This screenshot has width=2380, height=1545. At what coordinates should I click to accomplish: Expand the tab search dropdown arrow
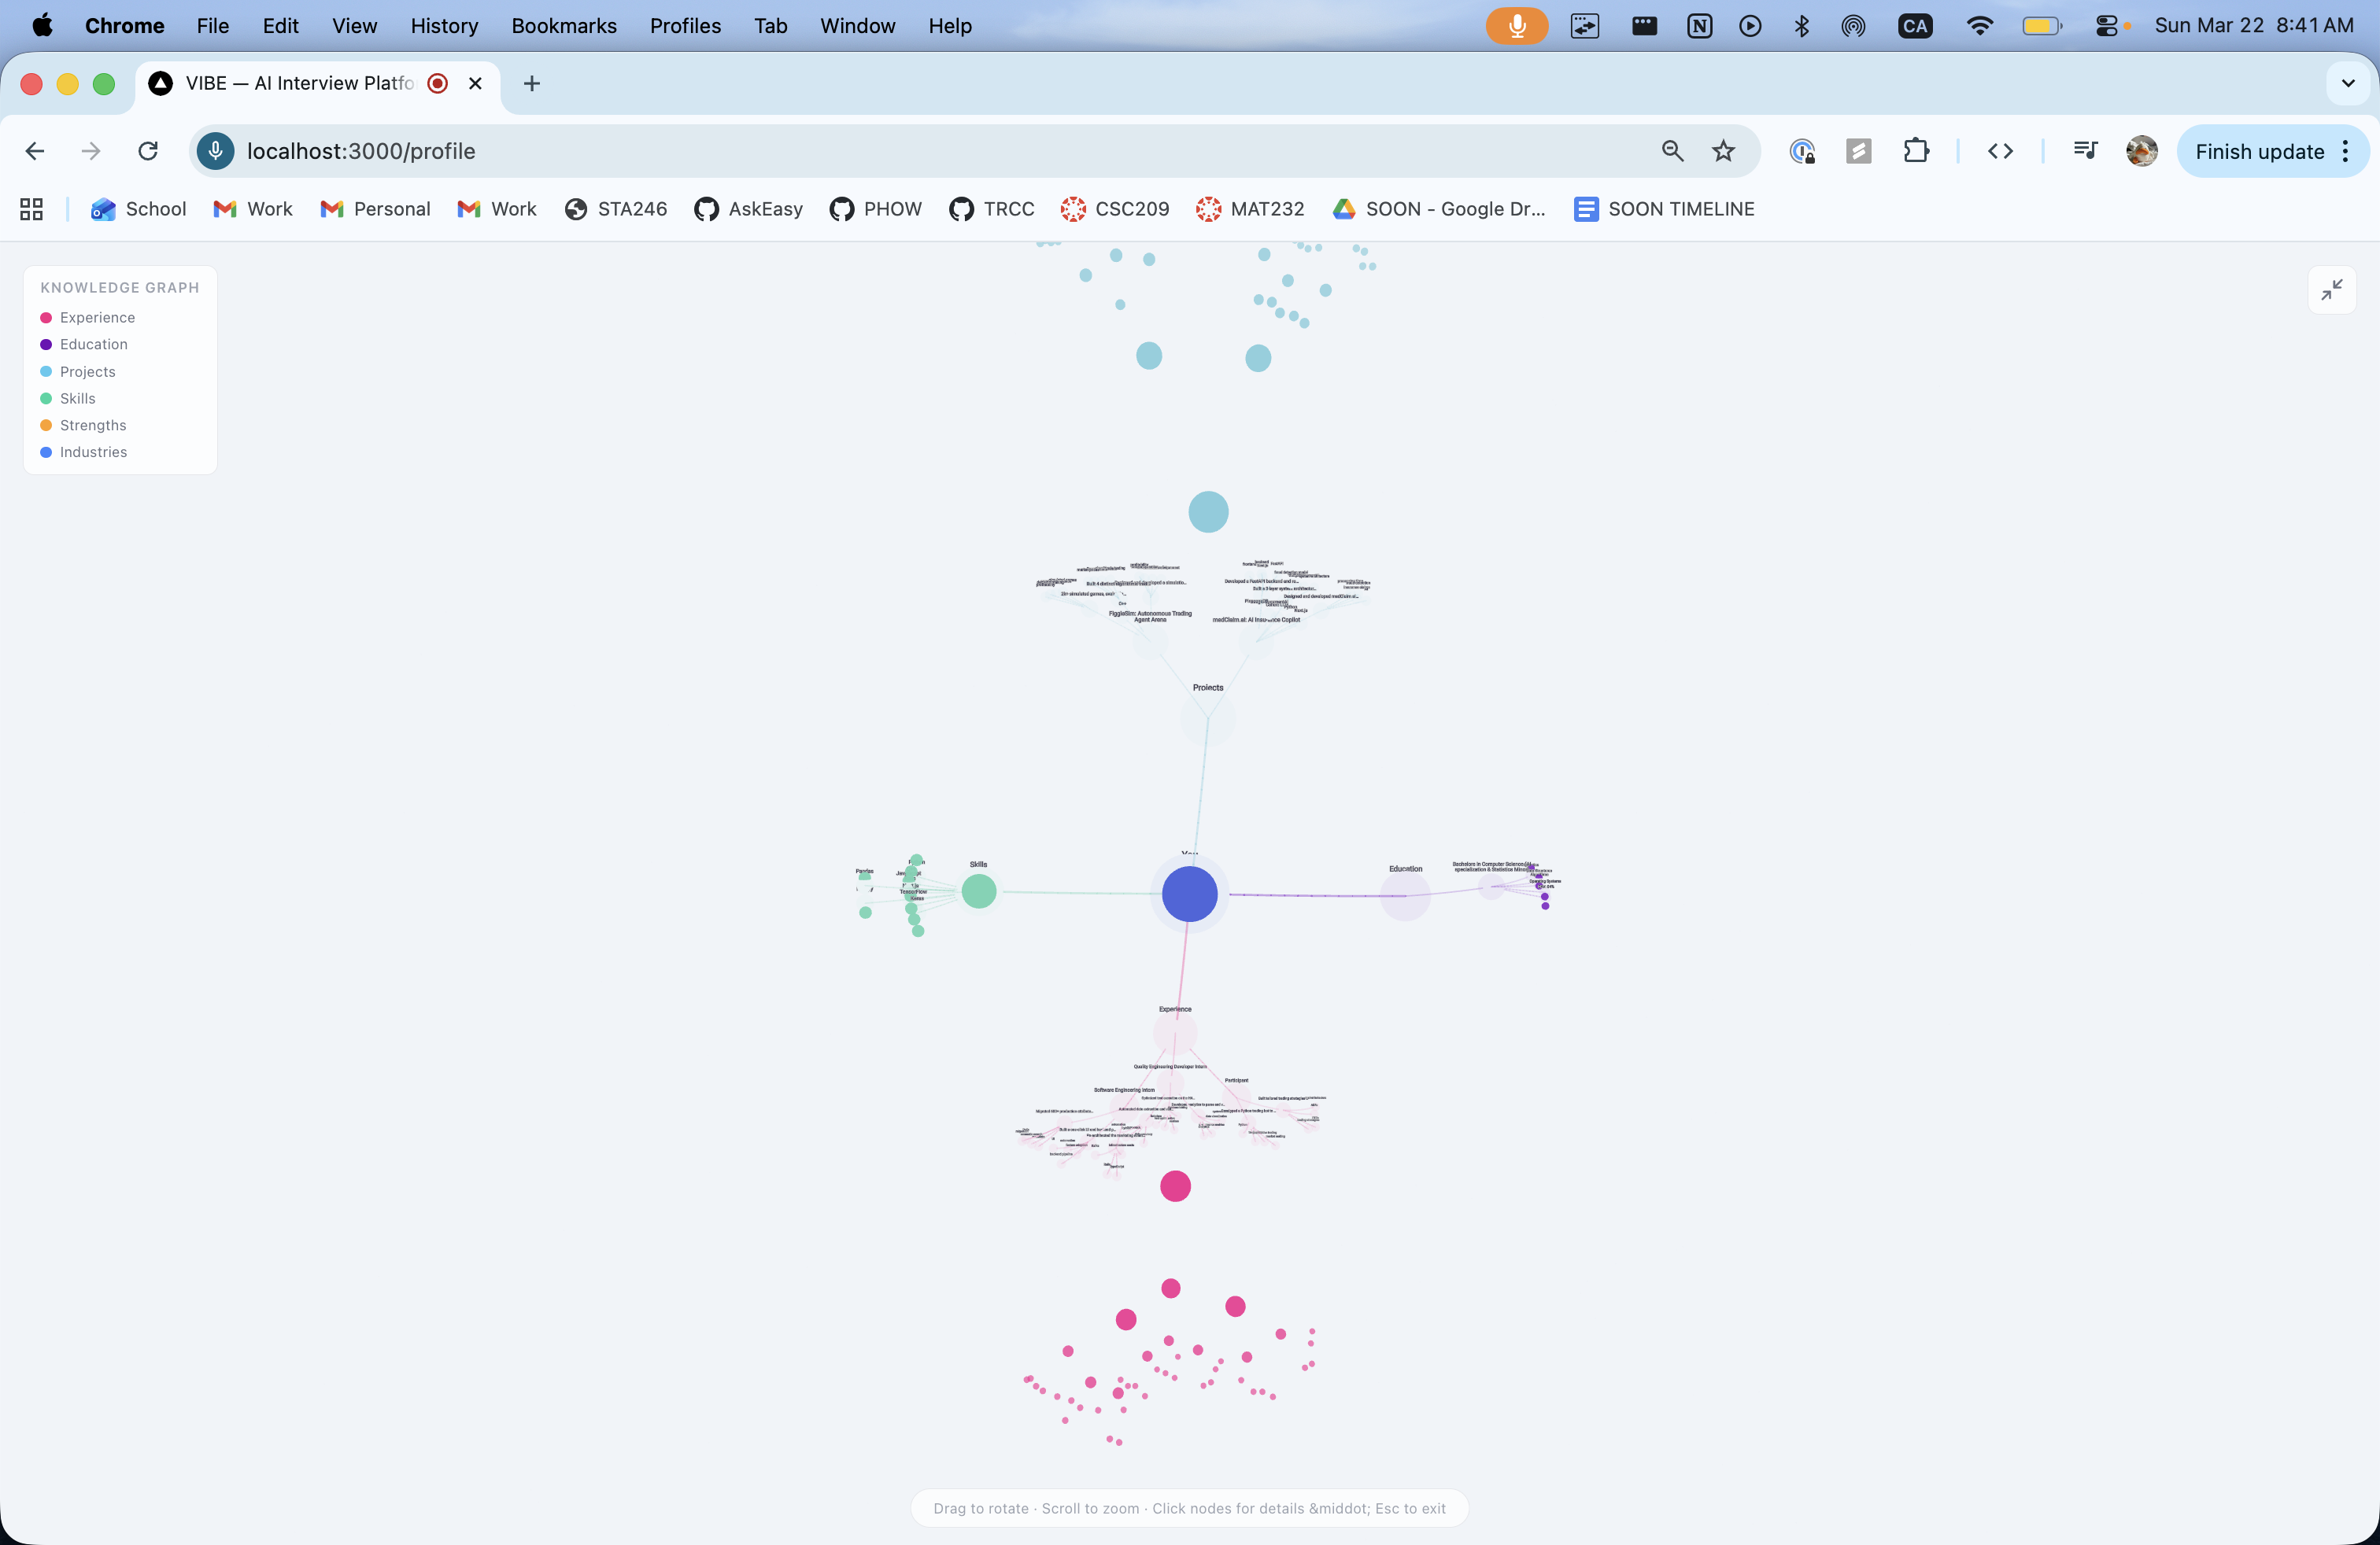(2348, 83)
